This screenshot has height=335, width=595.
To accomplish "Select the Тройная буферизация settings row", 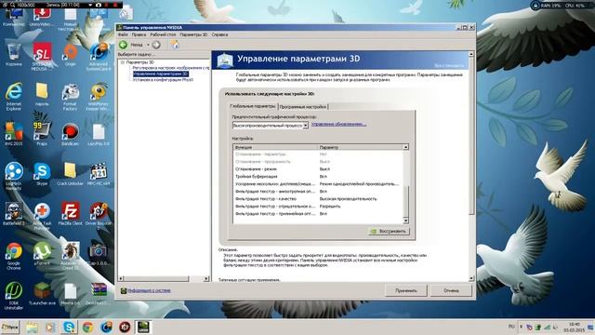I will click(318, 177).
